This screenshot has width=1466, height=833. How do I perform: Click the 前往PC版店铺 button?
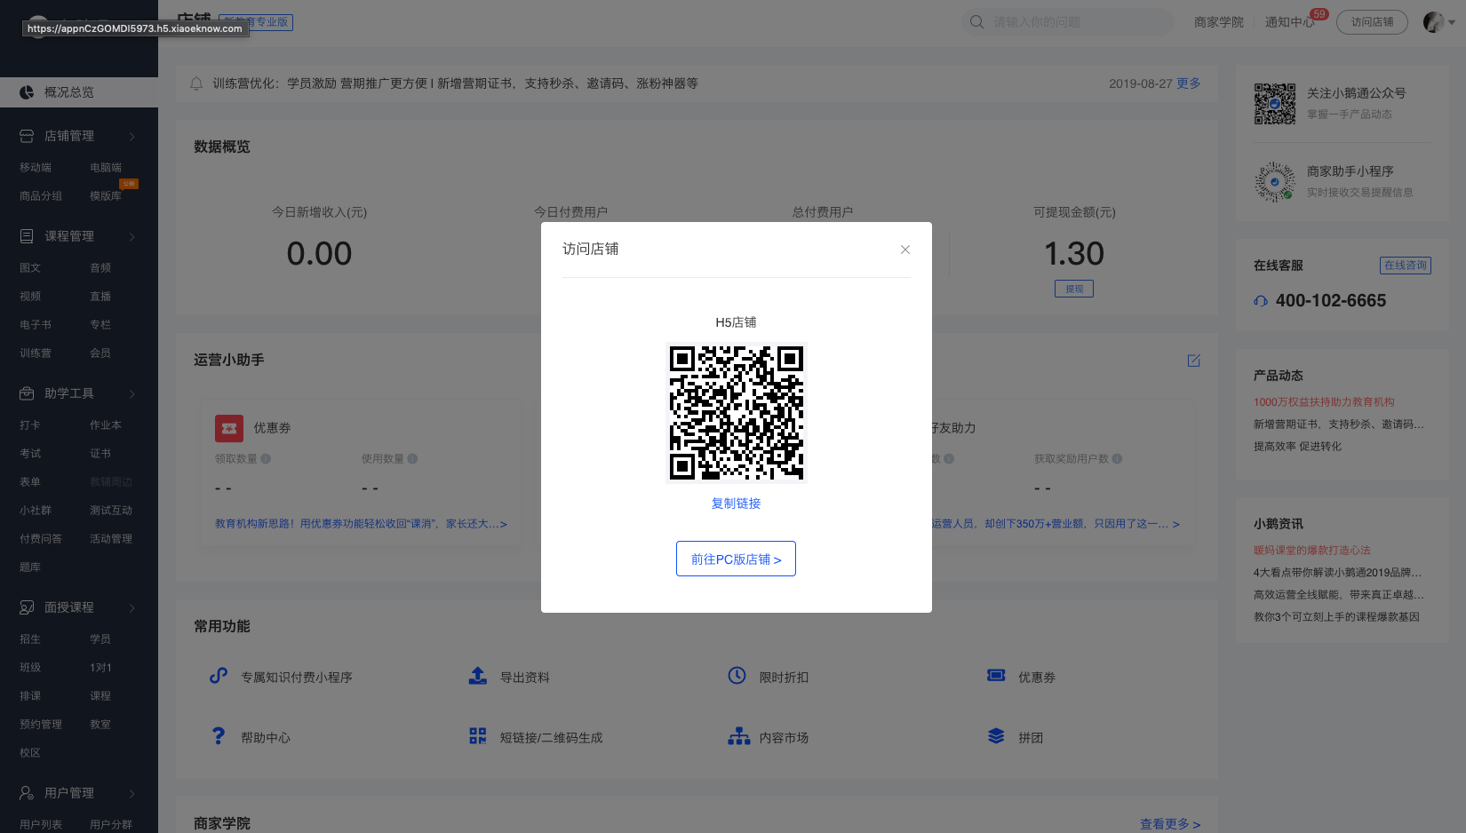coord(736,559)
